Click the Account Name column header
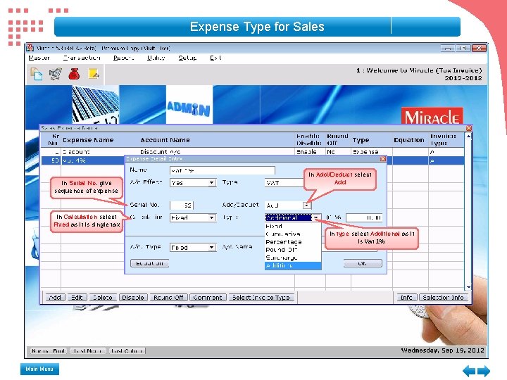The image size is (507, 380). (165, 140)
